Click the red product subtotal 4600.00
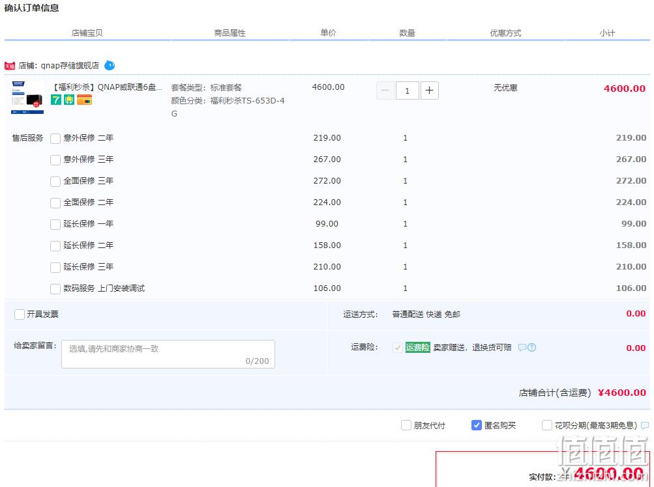 625,89
